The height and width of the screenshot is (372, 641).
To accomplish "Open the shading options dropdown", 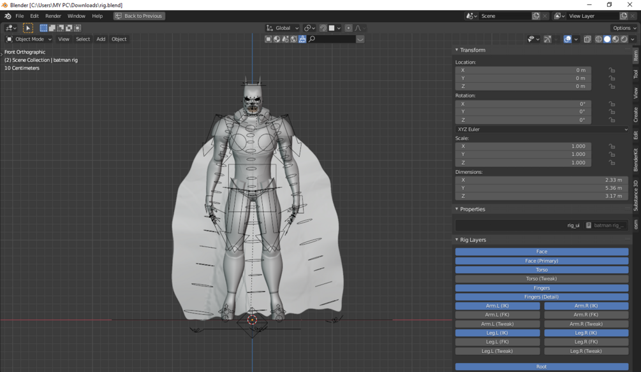I will pos(633,39).
